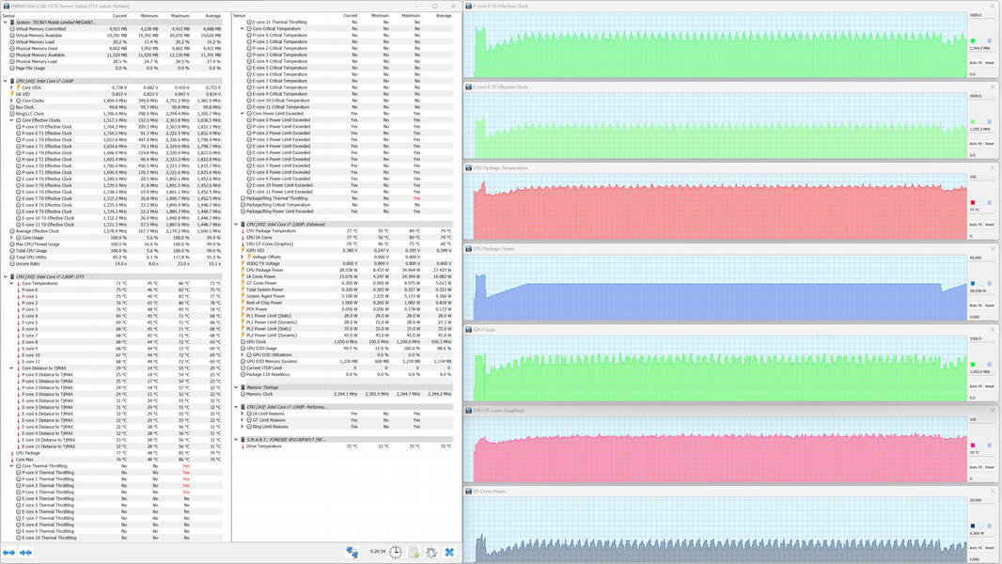This screenshot has height=564, width=1002.
Task: Click red color swatch on CPU Package Temperature graph
Action: point(973,203)
